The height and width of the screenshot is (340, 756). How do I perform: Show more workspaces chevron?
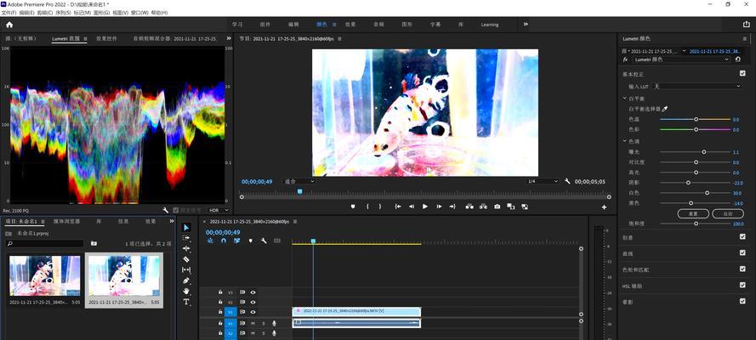tap(526, 24)
